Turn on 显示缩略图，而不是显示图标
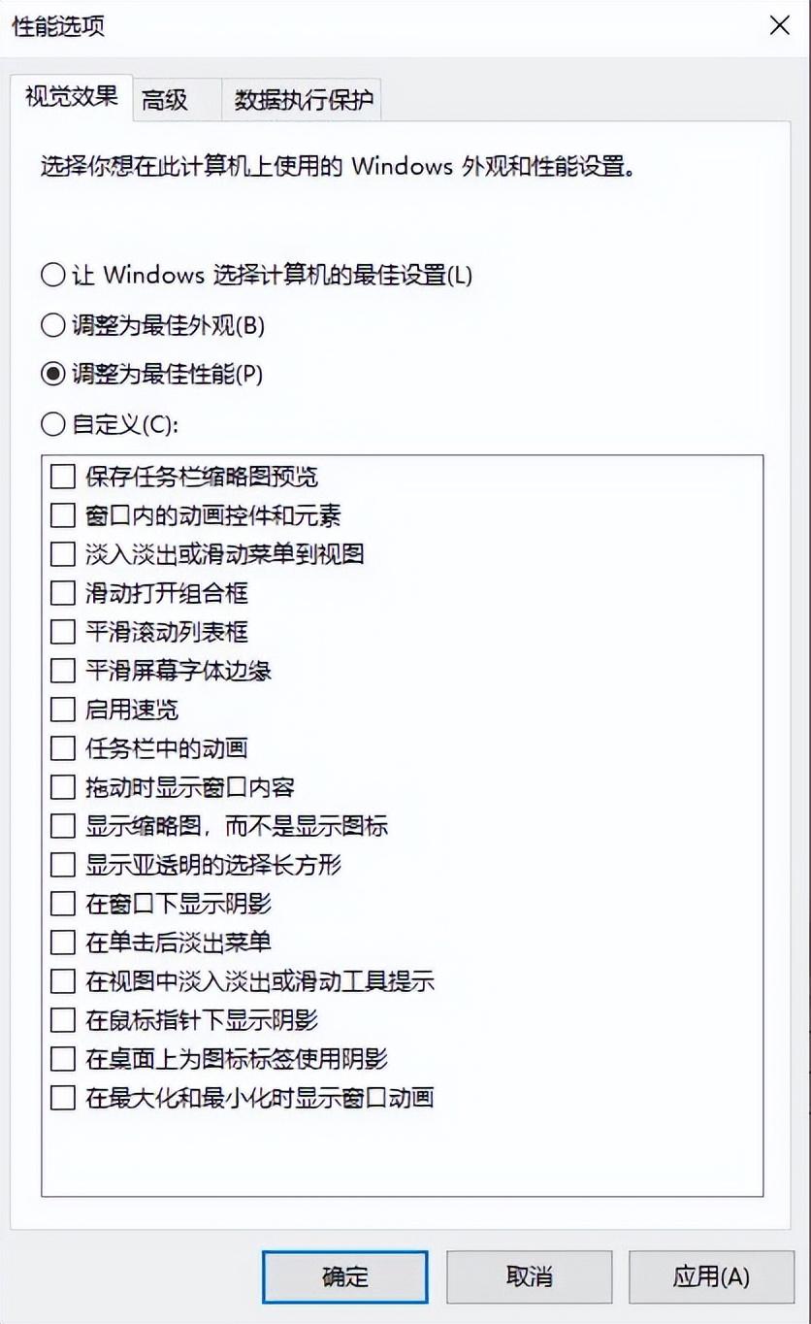This screenshot has height=1324, width=811. [63, 826]
